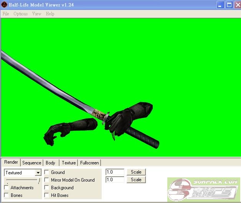Switch to the Sequence tab
The height and width of the screenshot is (203, 241).
31,163
